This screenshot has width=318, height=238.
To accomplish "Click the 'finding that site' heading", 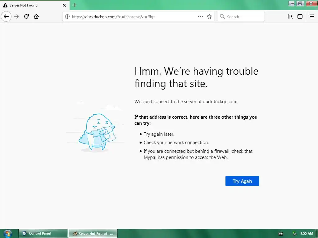I will pyautogui.click(x=171, y=84).
